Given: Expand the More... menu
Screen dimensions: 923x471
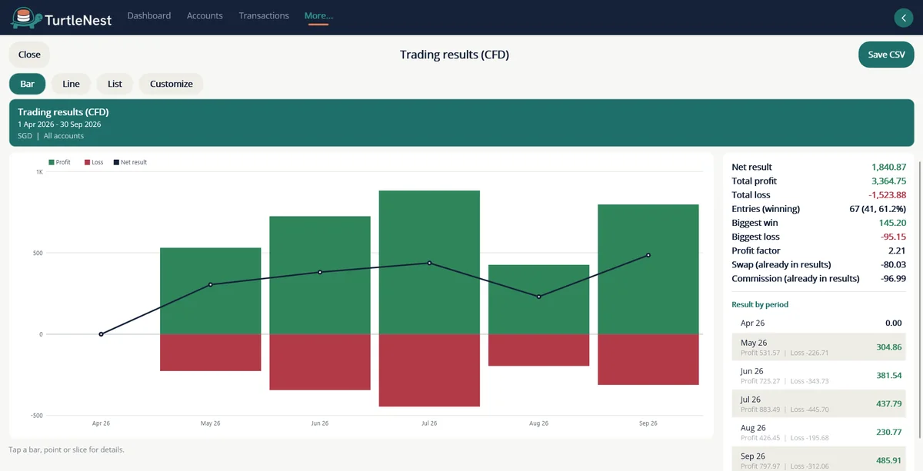Looking at the screenshot, I should 318,15.
